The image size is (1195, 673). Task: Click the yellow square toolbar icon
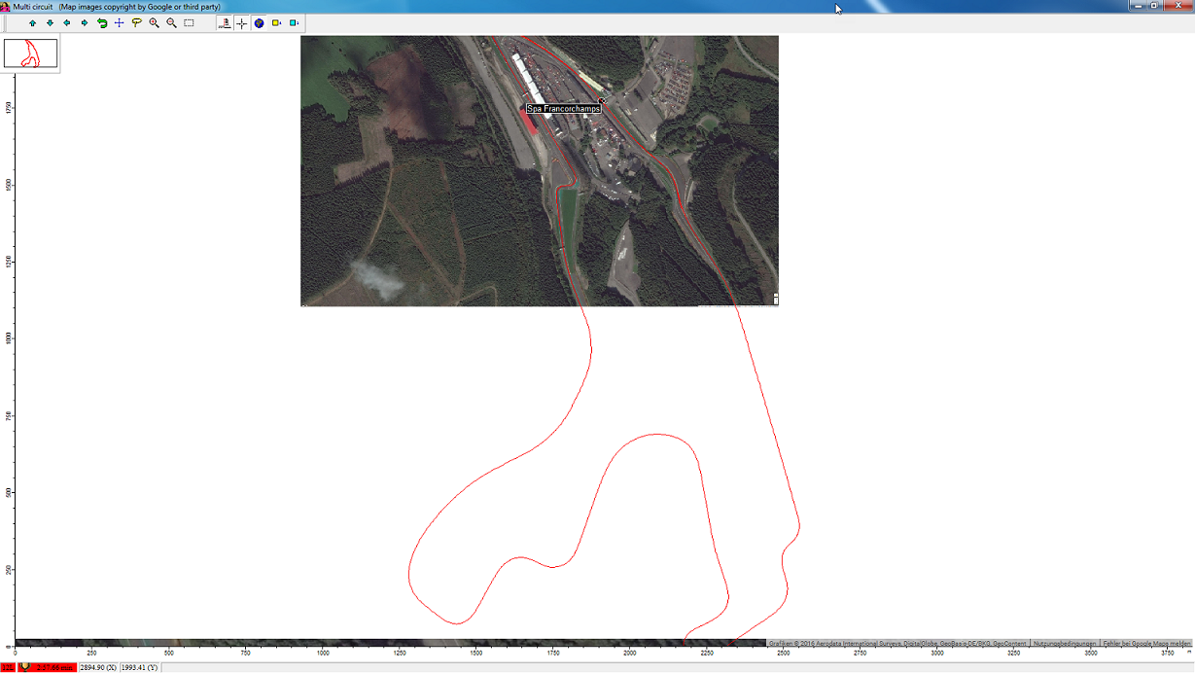point(277,23)
